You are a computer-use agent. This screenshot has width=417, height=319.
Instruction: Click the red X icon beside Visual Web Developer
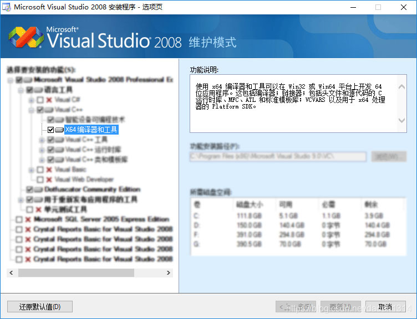click(49, 180)
